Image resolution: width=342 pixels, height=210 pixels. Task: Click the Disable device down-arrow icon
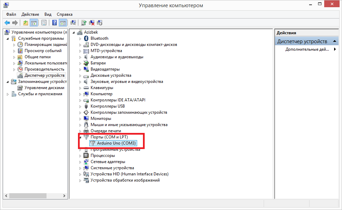[x=100, y=23]
